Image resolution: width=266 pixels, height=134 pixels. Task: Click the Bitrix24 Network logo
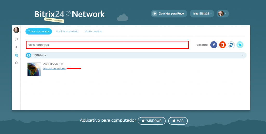point(70,14)
